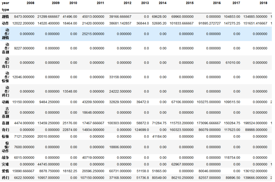Viewport: 275px width, 182px height.
Task: Click the 'year' header label
Action: pos(5,3)
